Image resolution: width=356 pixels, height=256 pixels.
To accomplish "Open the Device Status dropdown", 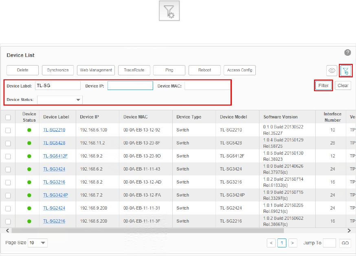I will click(x=60, y=100).
